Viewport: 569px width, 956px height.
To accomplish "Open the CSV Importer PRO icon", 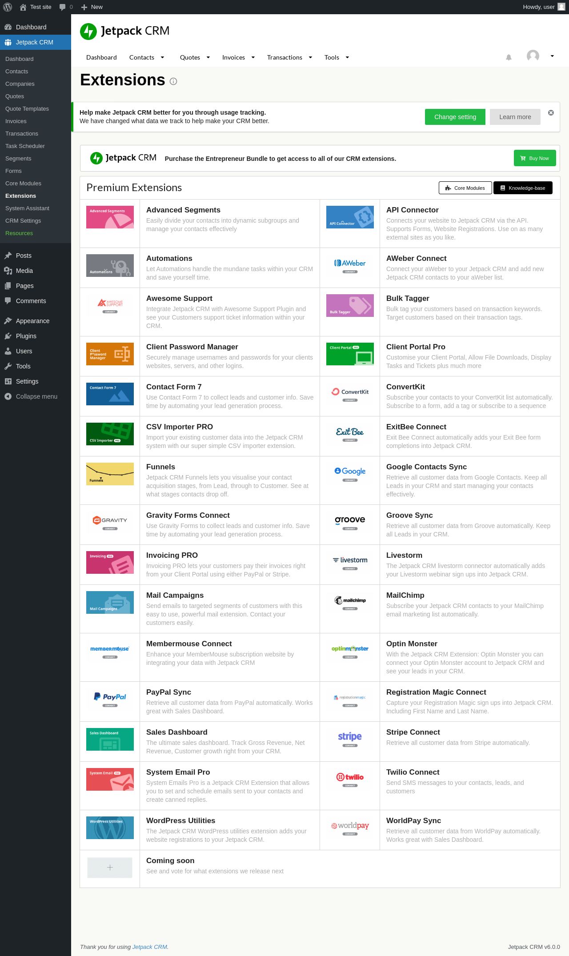I will (x=110, y=434).
